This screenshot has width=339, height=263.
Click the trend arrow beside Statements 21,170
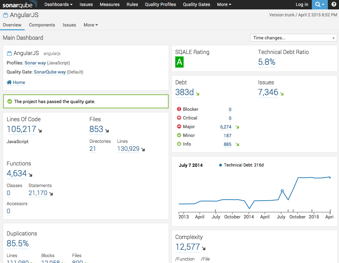coord(51,194)
